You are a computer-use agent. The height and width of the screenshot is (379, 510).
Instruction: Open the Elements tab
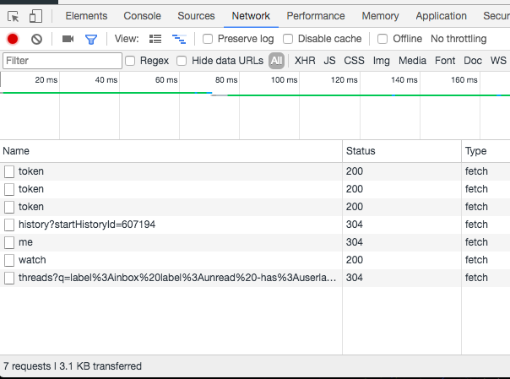click(x=86, y=16)
